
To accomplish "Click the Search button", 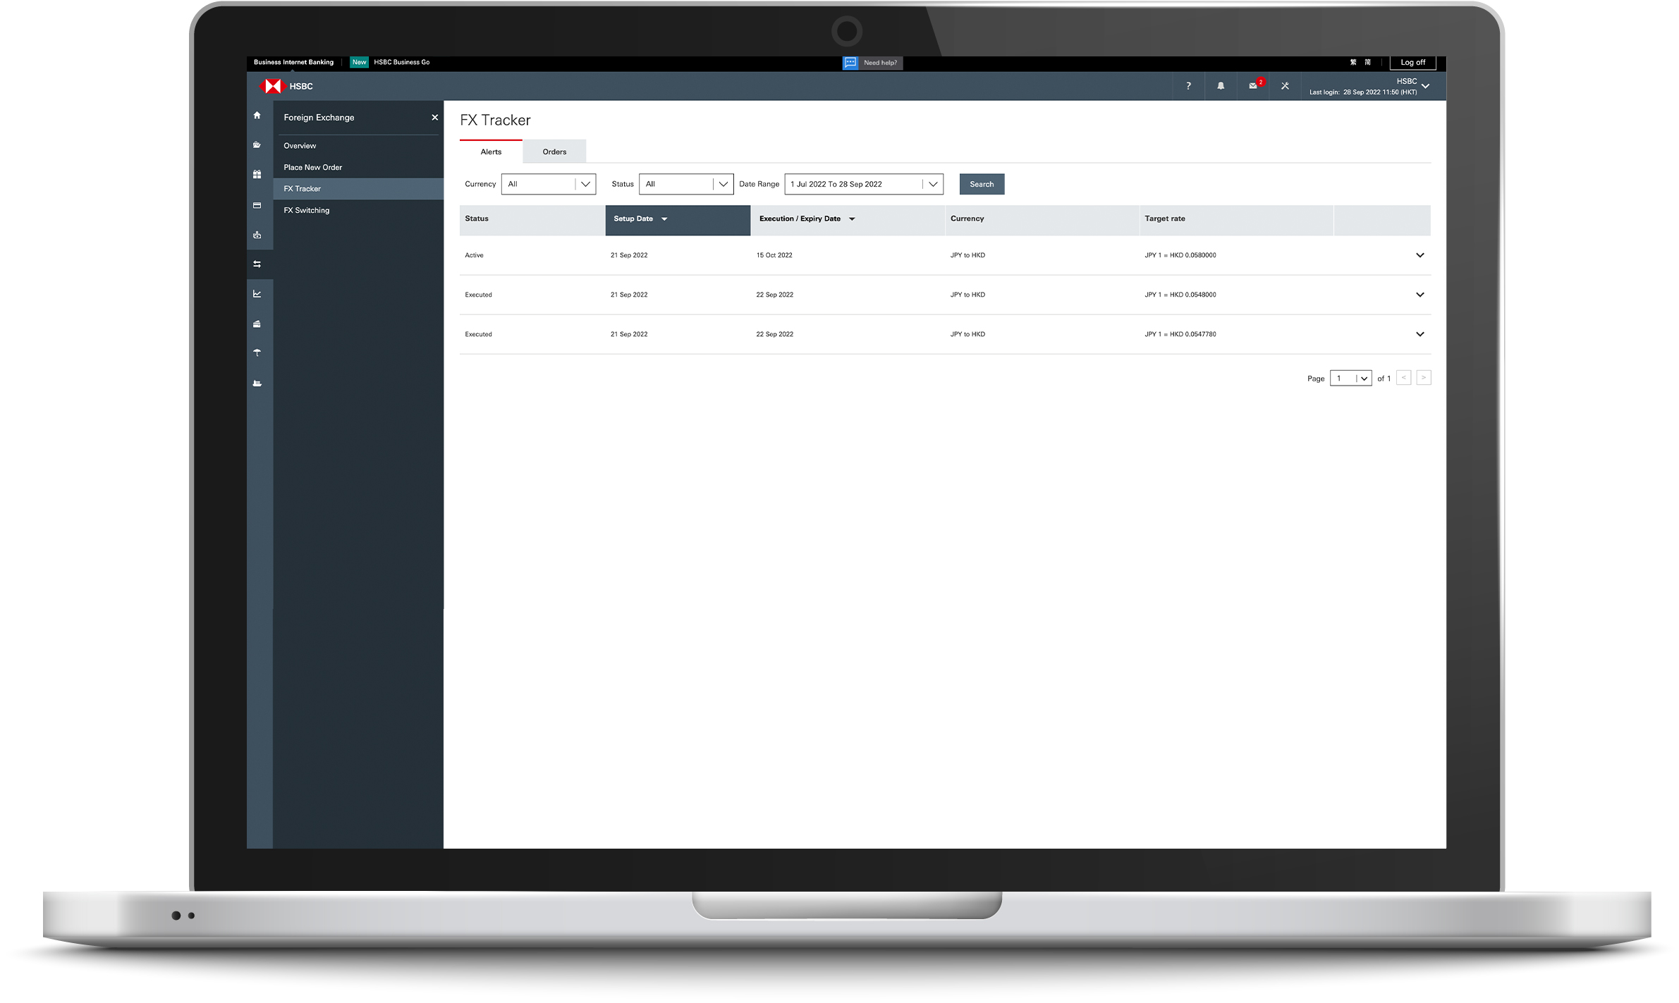I will (981, 184).
